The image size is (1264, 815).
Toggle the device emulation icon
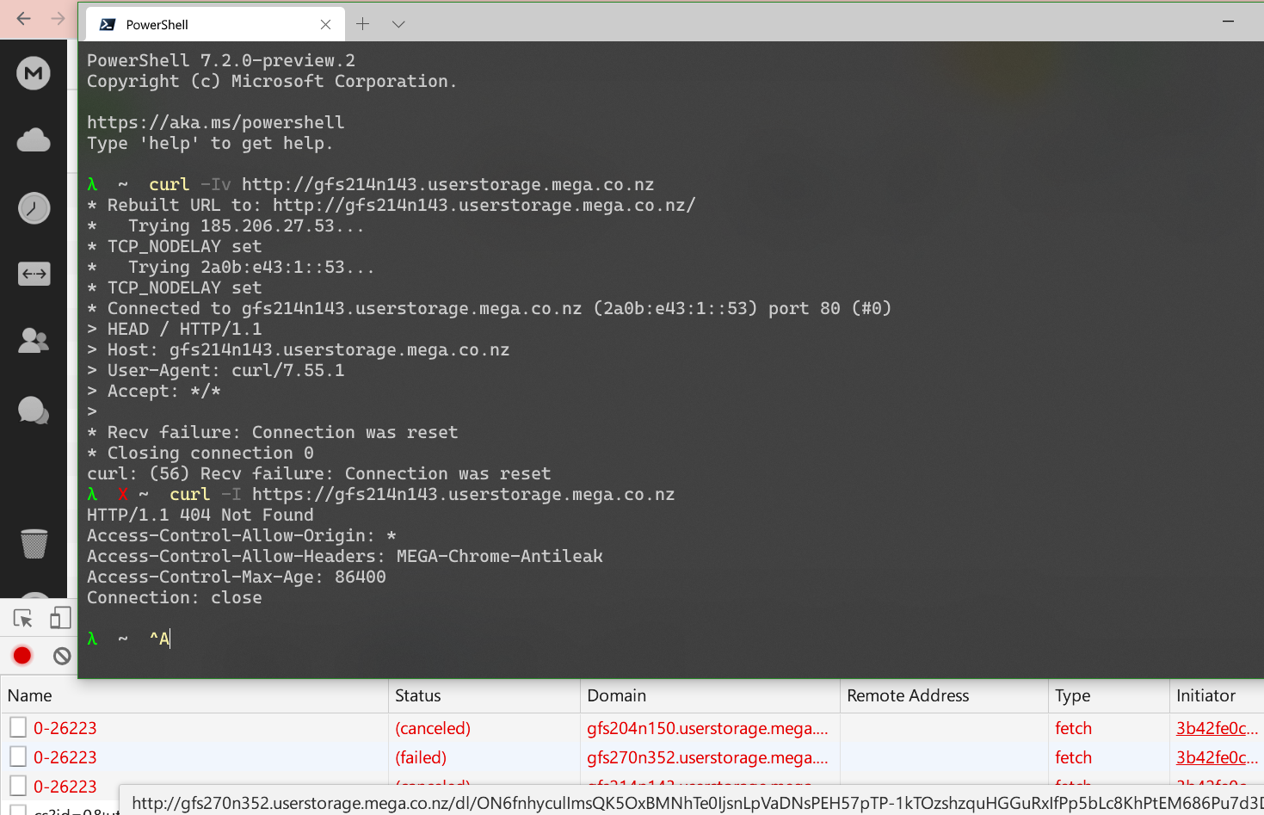[59, 618]
